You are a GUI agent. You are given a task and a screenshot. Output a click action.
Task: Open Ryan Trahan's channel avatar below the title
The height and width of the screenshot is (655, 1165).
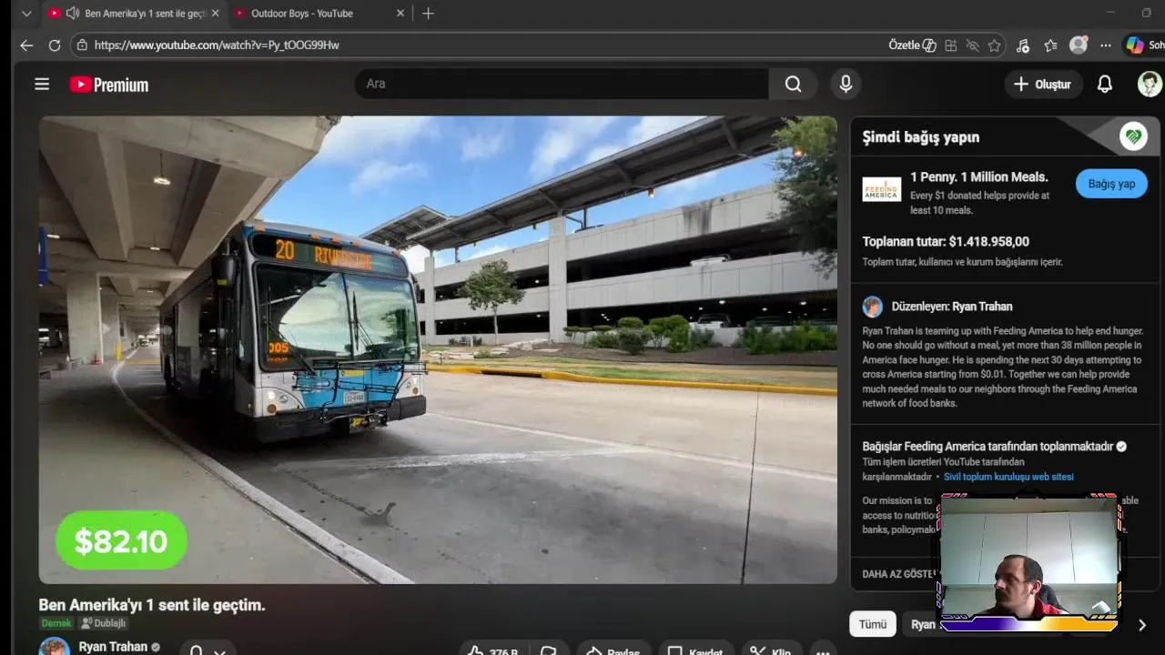click(x=54, y=647)
